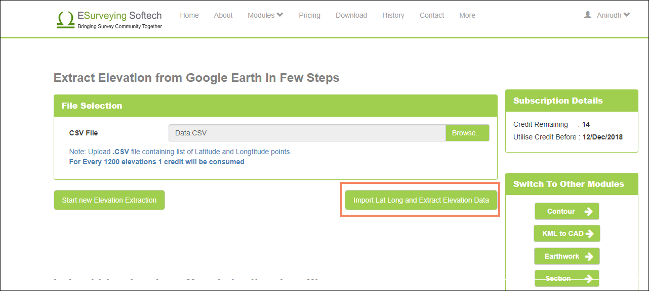Open the More navigation menu
Viewport: 649px width, 291px height.
click(467, 15)
